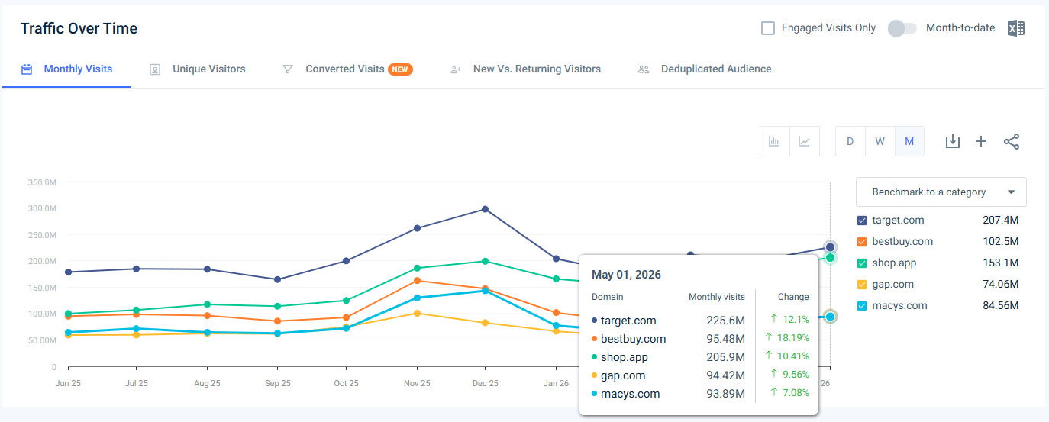The height and width of the screenshot is (422, 1049).
Task: Click the NEW badge on Converted Visits
Action: (401, 69)
